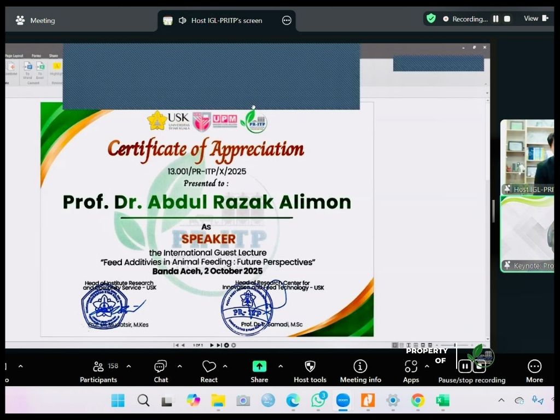
Task: Open the Apps menu icon
Action: [411, 367]
